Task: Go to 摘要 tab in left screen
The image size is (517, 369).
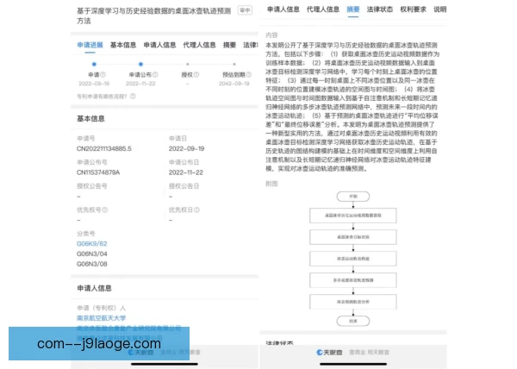Action: click(229, 45)
